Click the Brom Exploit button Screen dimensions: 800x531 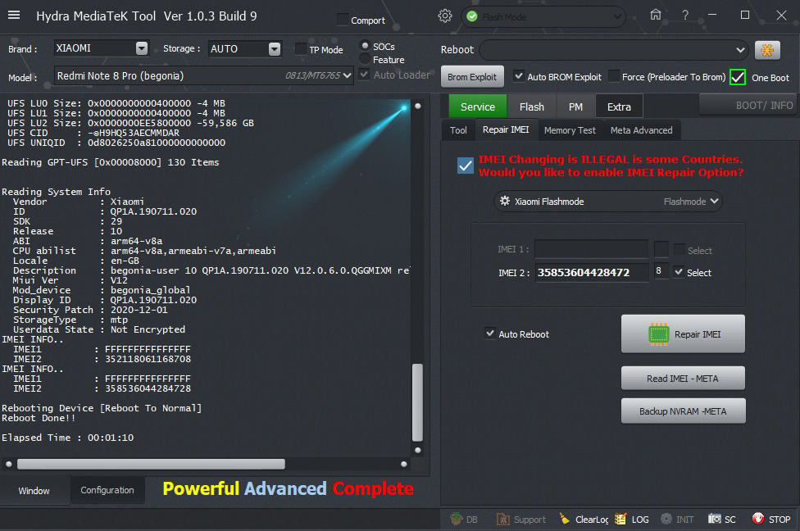[472, 76]
